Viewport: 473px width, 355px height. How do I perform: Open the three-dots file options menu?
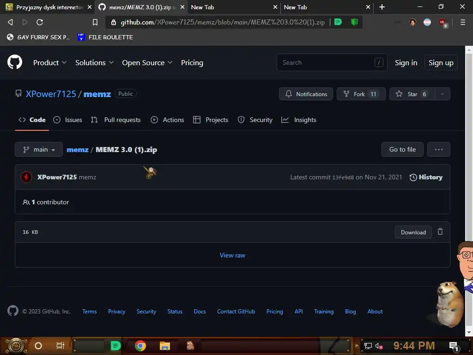[x=439, y=149]
